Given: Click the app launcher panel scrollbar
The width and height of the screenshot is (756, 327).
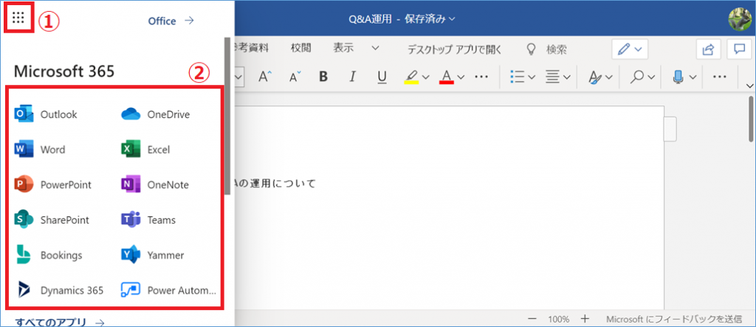Looking at the screenshot, I should tap(227, 116).
